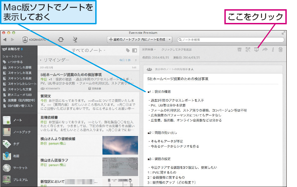Open the スキャンしたレシート shortcut
Viewport: 297px width, 187px height.
(x=20, y=84)
